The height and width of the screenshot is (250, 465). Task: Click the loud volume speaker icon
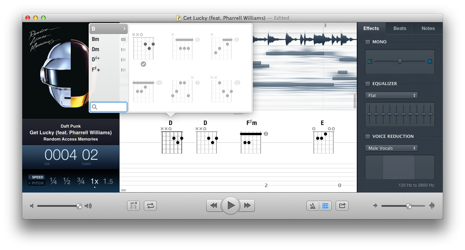pos(88,206)
